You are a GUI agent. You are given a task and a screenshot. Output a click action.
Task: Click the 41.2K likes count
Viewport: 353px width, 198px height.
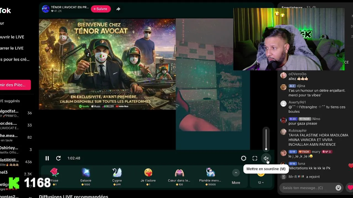(56, 11)
